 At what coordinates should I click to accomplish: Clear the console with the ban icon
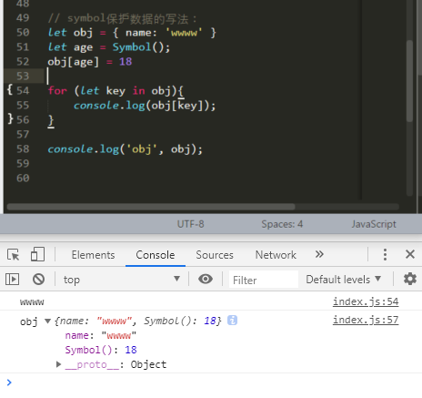38,279
